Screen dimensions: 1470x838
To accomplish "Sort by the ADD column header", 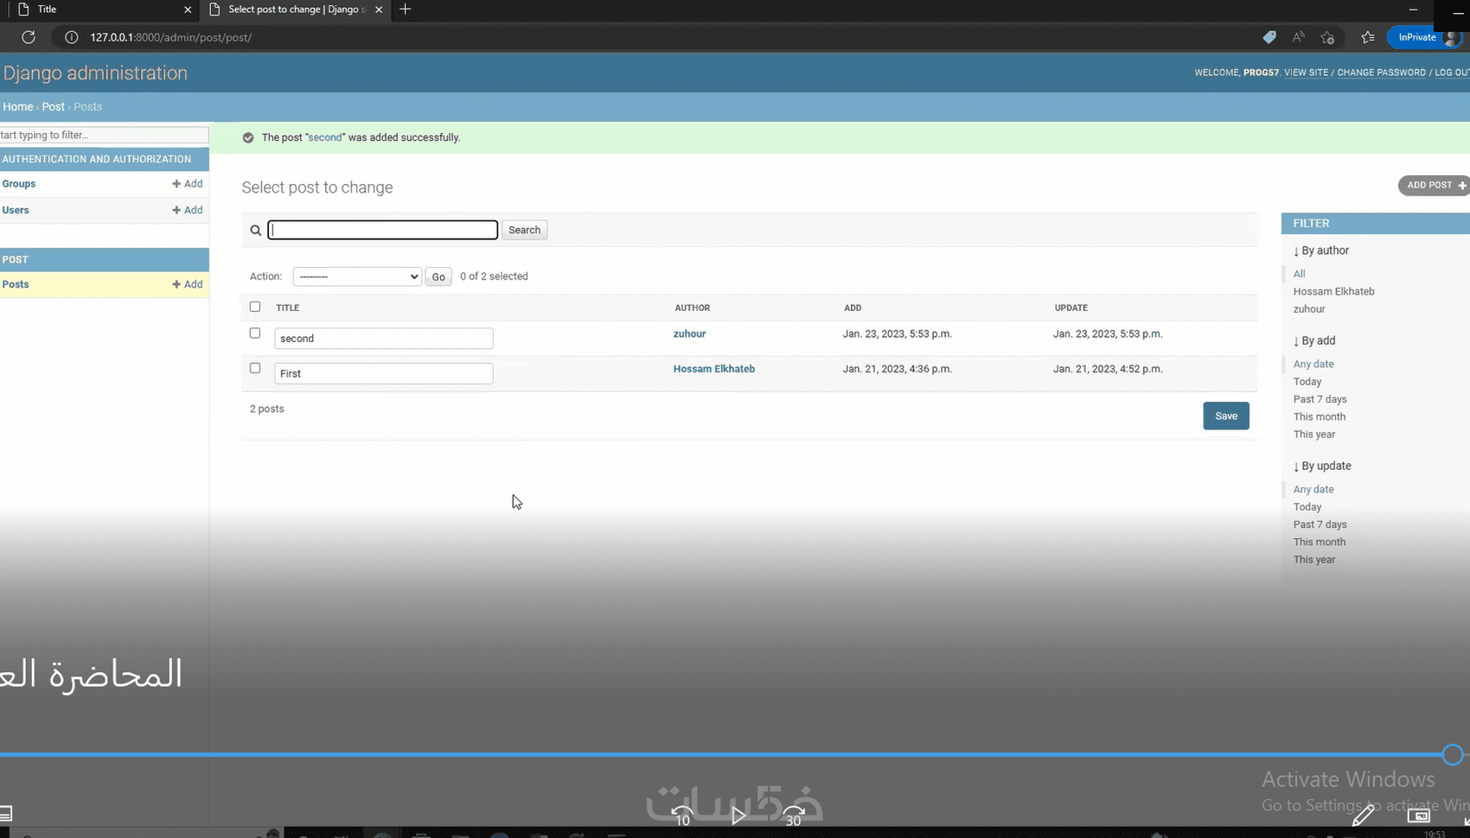I will pos(853,308).
